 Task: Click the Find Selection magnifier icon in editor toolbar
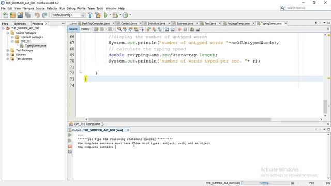click(x=119, y=29)
